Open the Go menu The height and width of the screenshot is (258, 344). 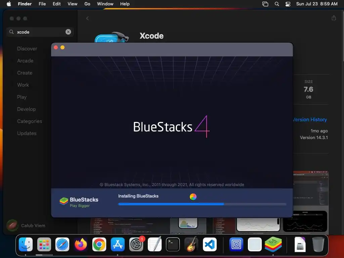pos(87,4)
